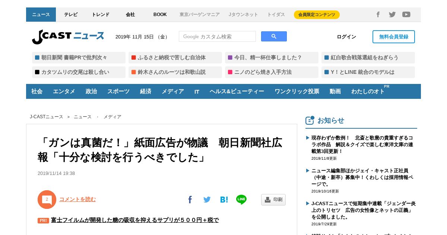Open the 経済 category menu
Screen dimensions: 447x235
146,91
